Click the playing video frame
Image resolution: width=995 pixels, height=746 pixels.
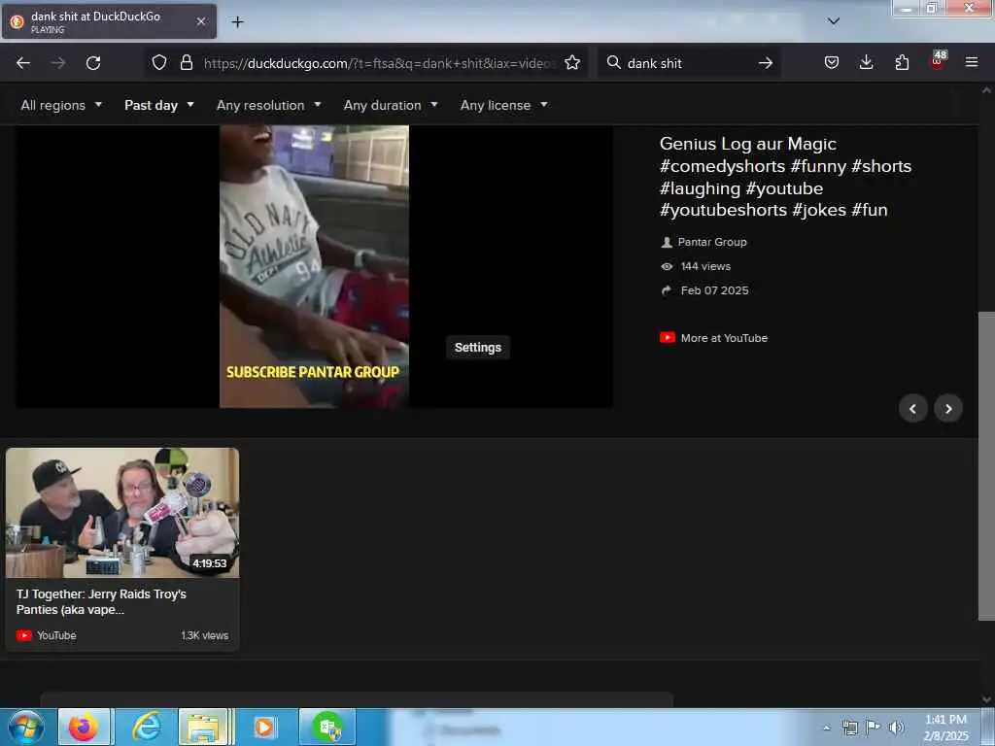tap(314, 266)
